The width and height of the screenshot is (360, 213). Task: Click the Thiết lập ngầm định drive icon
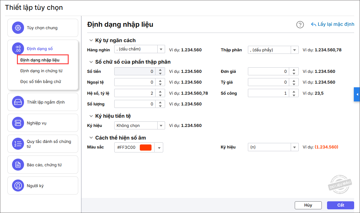(x=18, y=102)
